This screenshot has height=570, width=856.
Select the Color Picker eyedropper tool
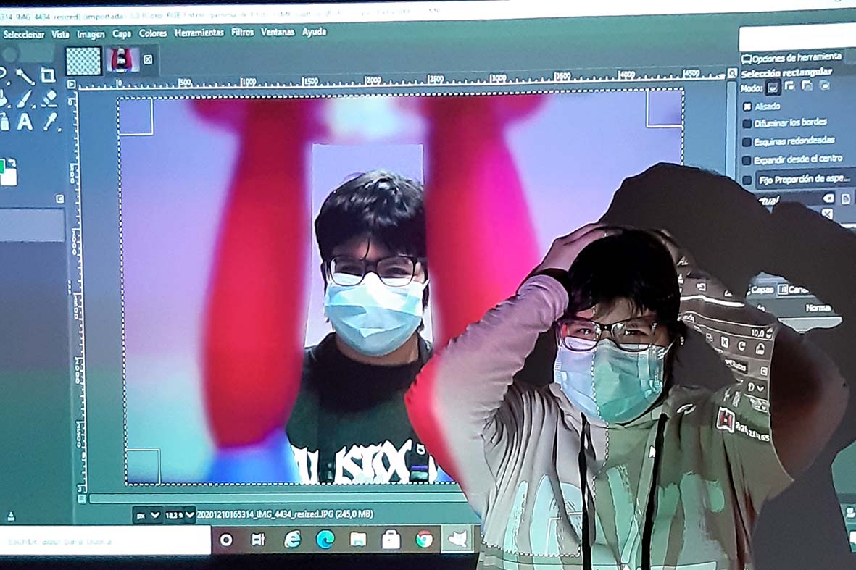click(x=50, y=122)
